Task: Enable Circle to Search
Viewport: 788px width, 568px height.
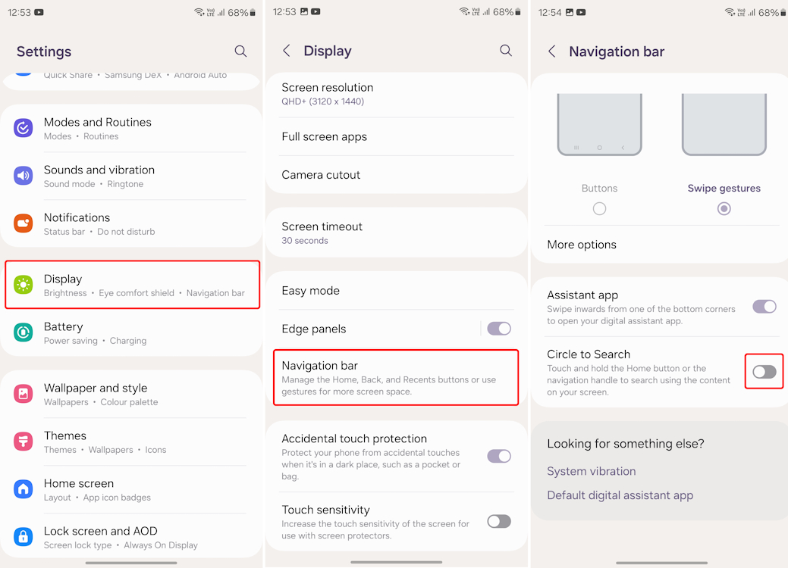Action: pyautogui.click(x=764, y=371)
